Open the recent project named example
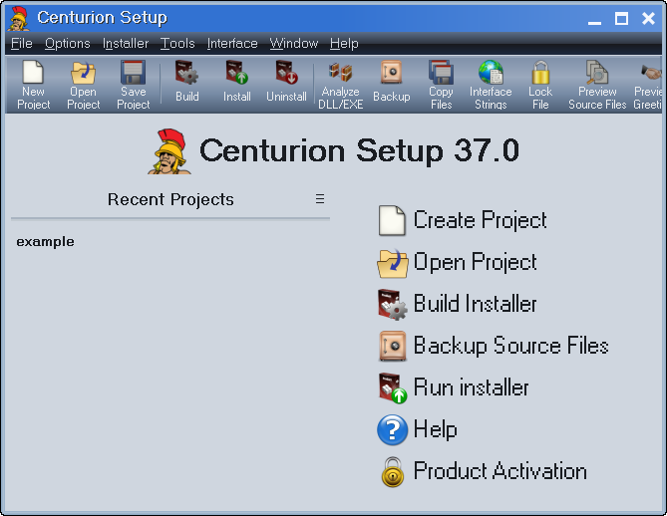The image size is (667, 516). tap(45, 242)
